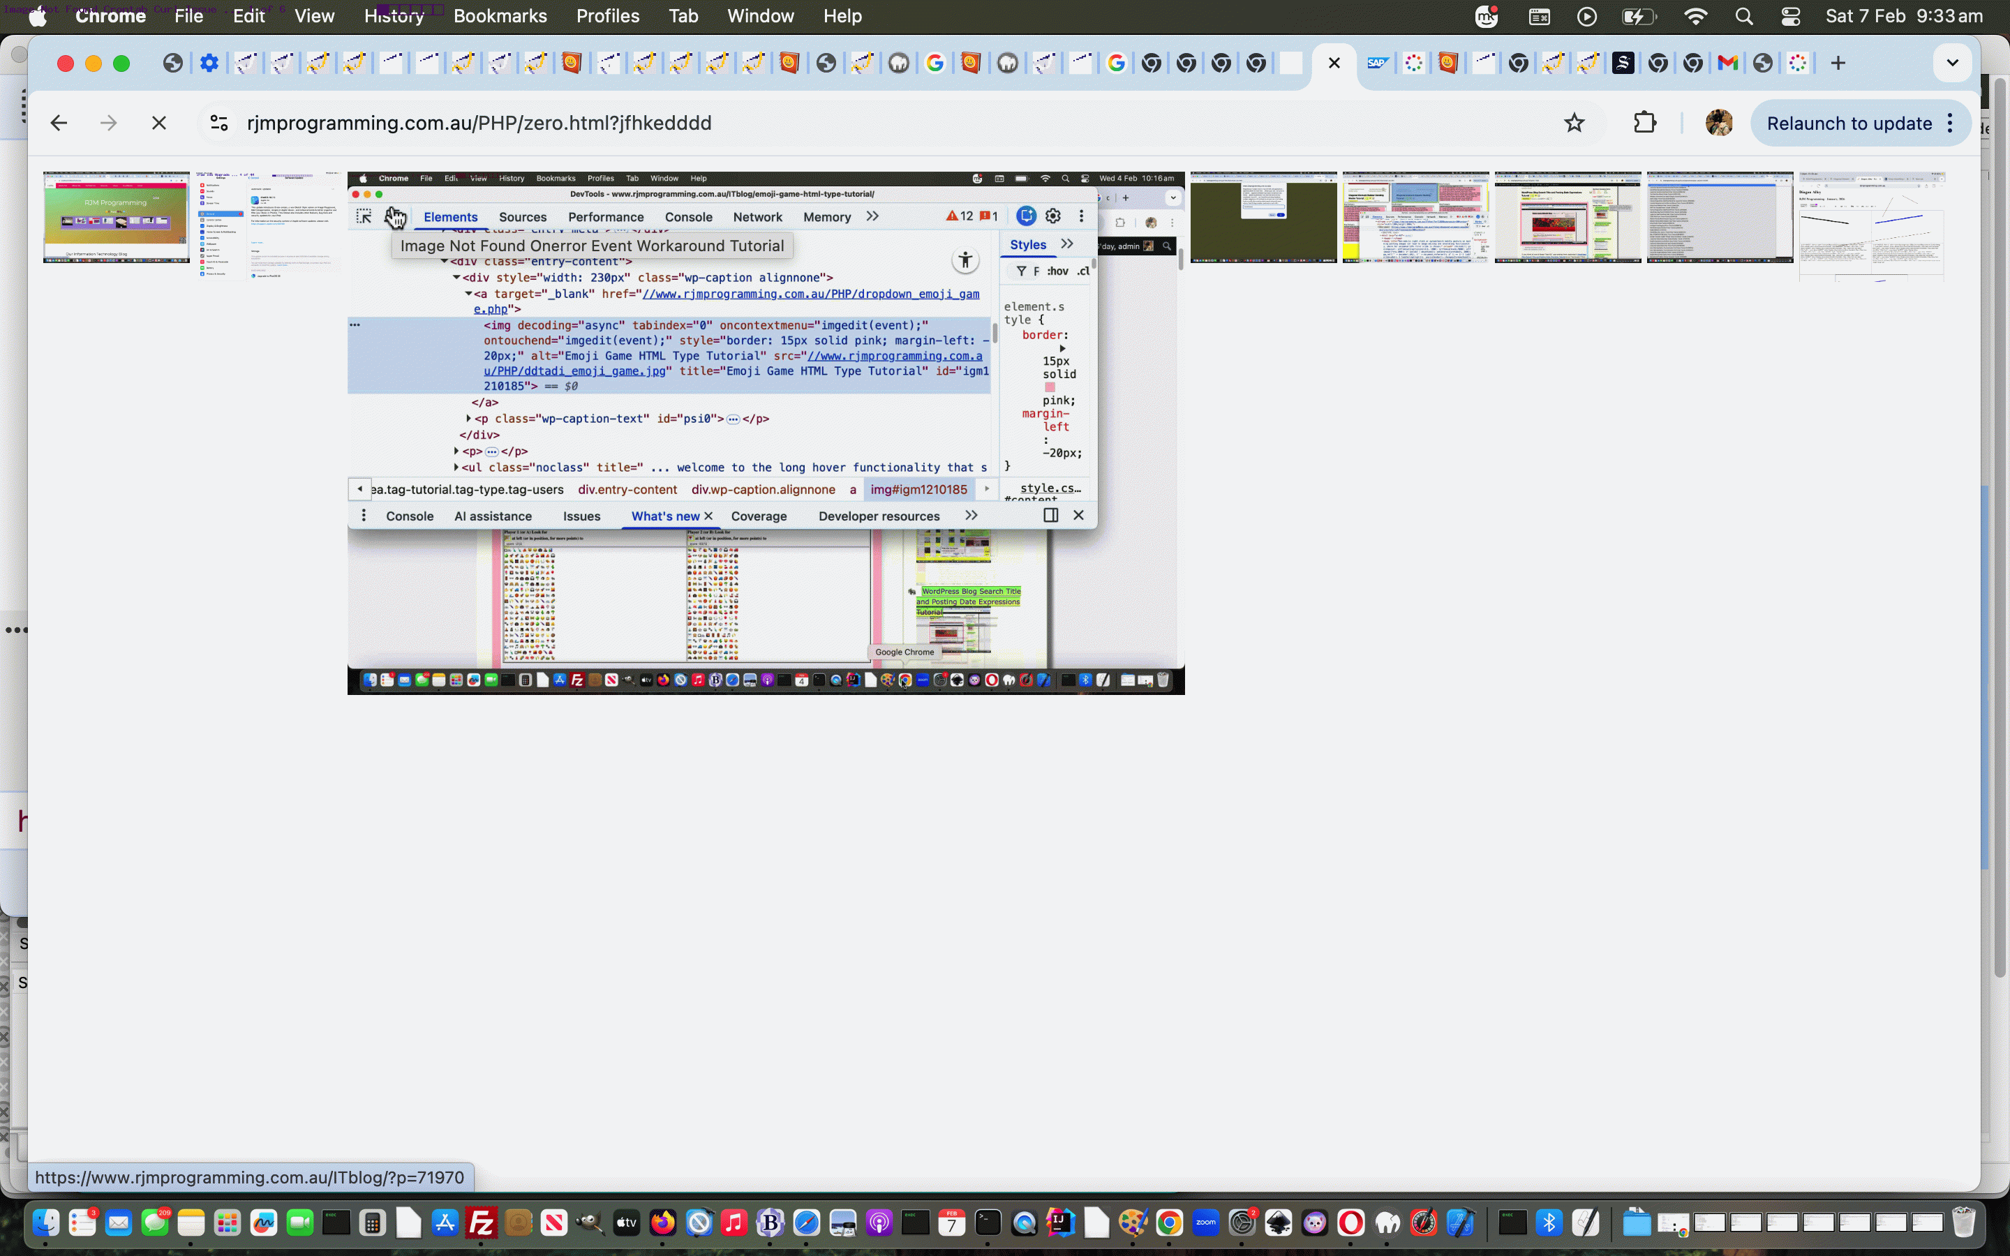Click the Relaunch to update button
The width and height of the screenshot is (2010, 1256).
tap(1851, 122)
